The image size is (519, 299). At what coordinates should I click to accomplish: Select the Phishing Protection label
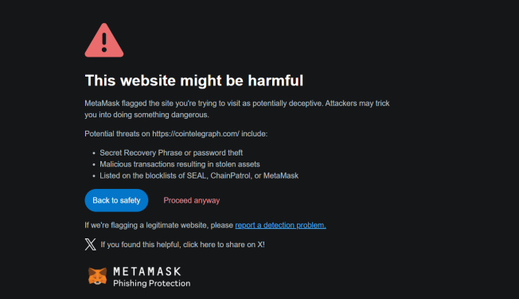coord(151,283)
